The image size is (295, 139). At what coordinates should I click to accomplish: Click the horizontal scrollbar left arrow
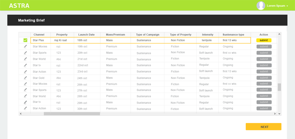21,113
